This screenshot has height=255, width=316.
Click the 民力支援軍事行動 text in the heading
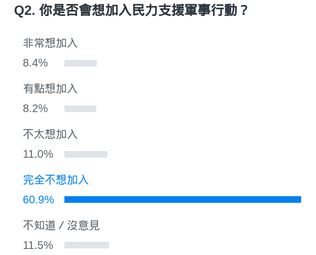(185, 10)
